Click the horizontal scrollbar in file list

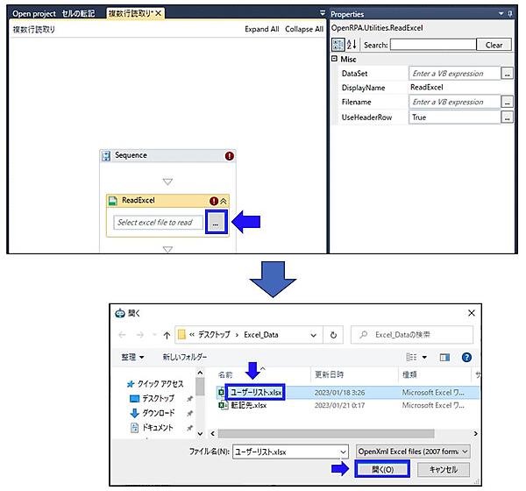[326, 434]
